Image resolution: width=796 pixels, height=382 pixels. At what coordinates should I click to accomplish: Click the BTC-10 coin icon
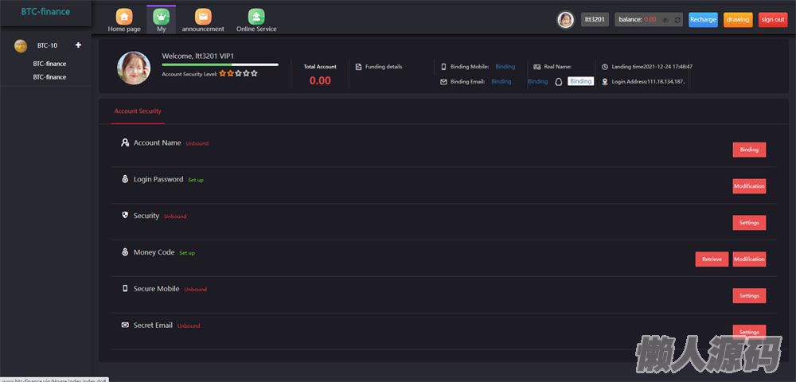coord(21,46)
